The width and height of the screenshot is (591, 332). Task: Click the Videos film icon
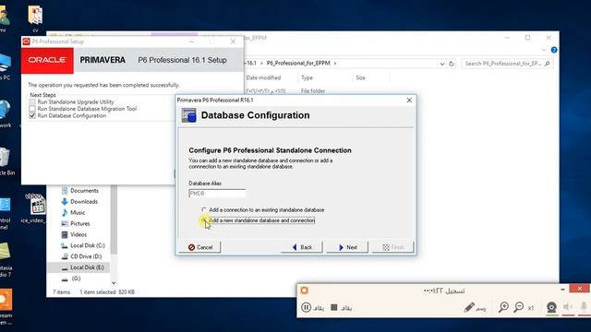[x=65, y=234]
